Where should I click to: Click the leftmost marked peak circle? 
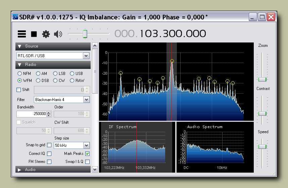pyautogui.click(x=121, y=73)
